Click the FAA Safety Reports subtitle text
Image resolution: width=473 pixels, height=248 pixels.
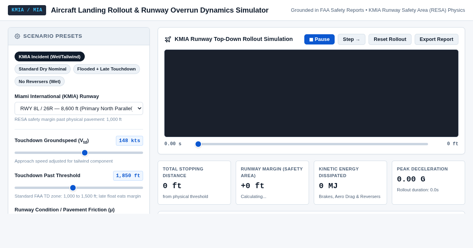(x=378, y=10)
